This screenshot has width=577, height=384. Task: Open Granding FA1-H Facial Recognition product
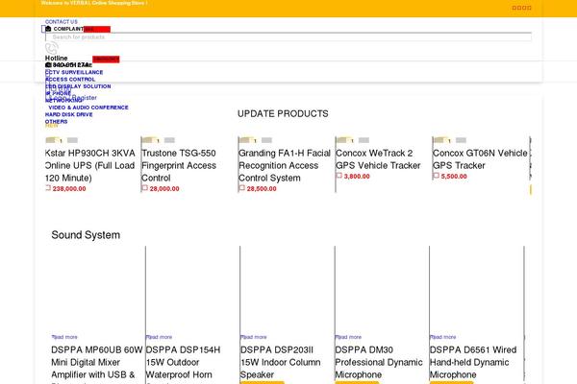[285, 165]
